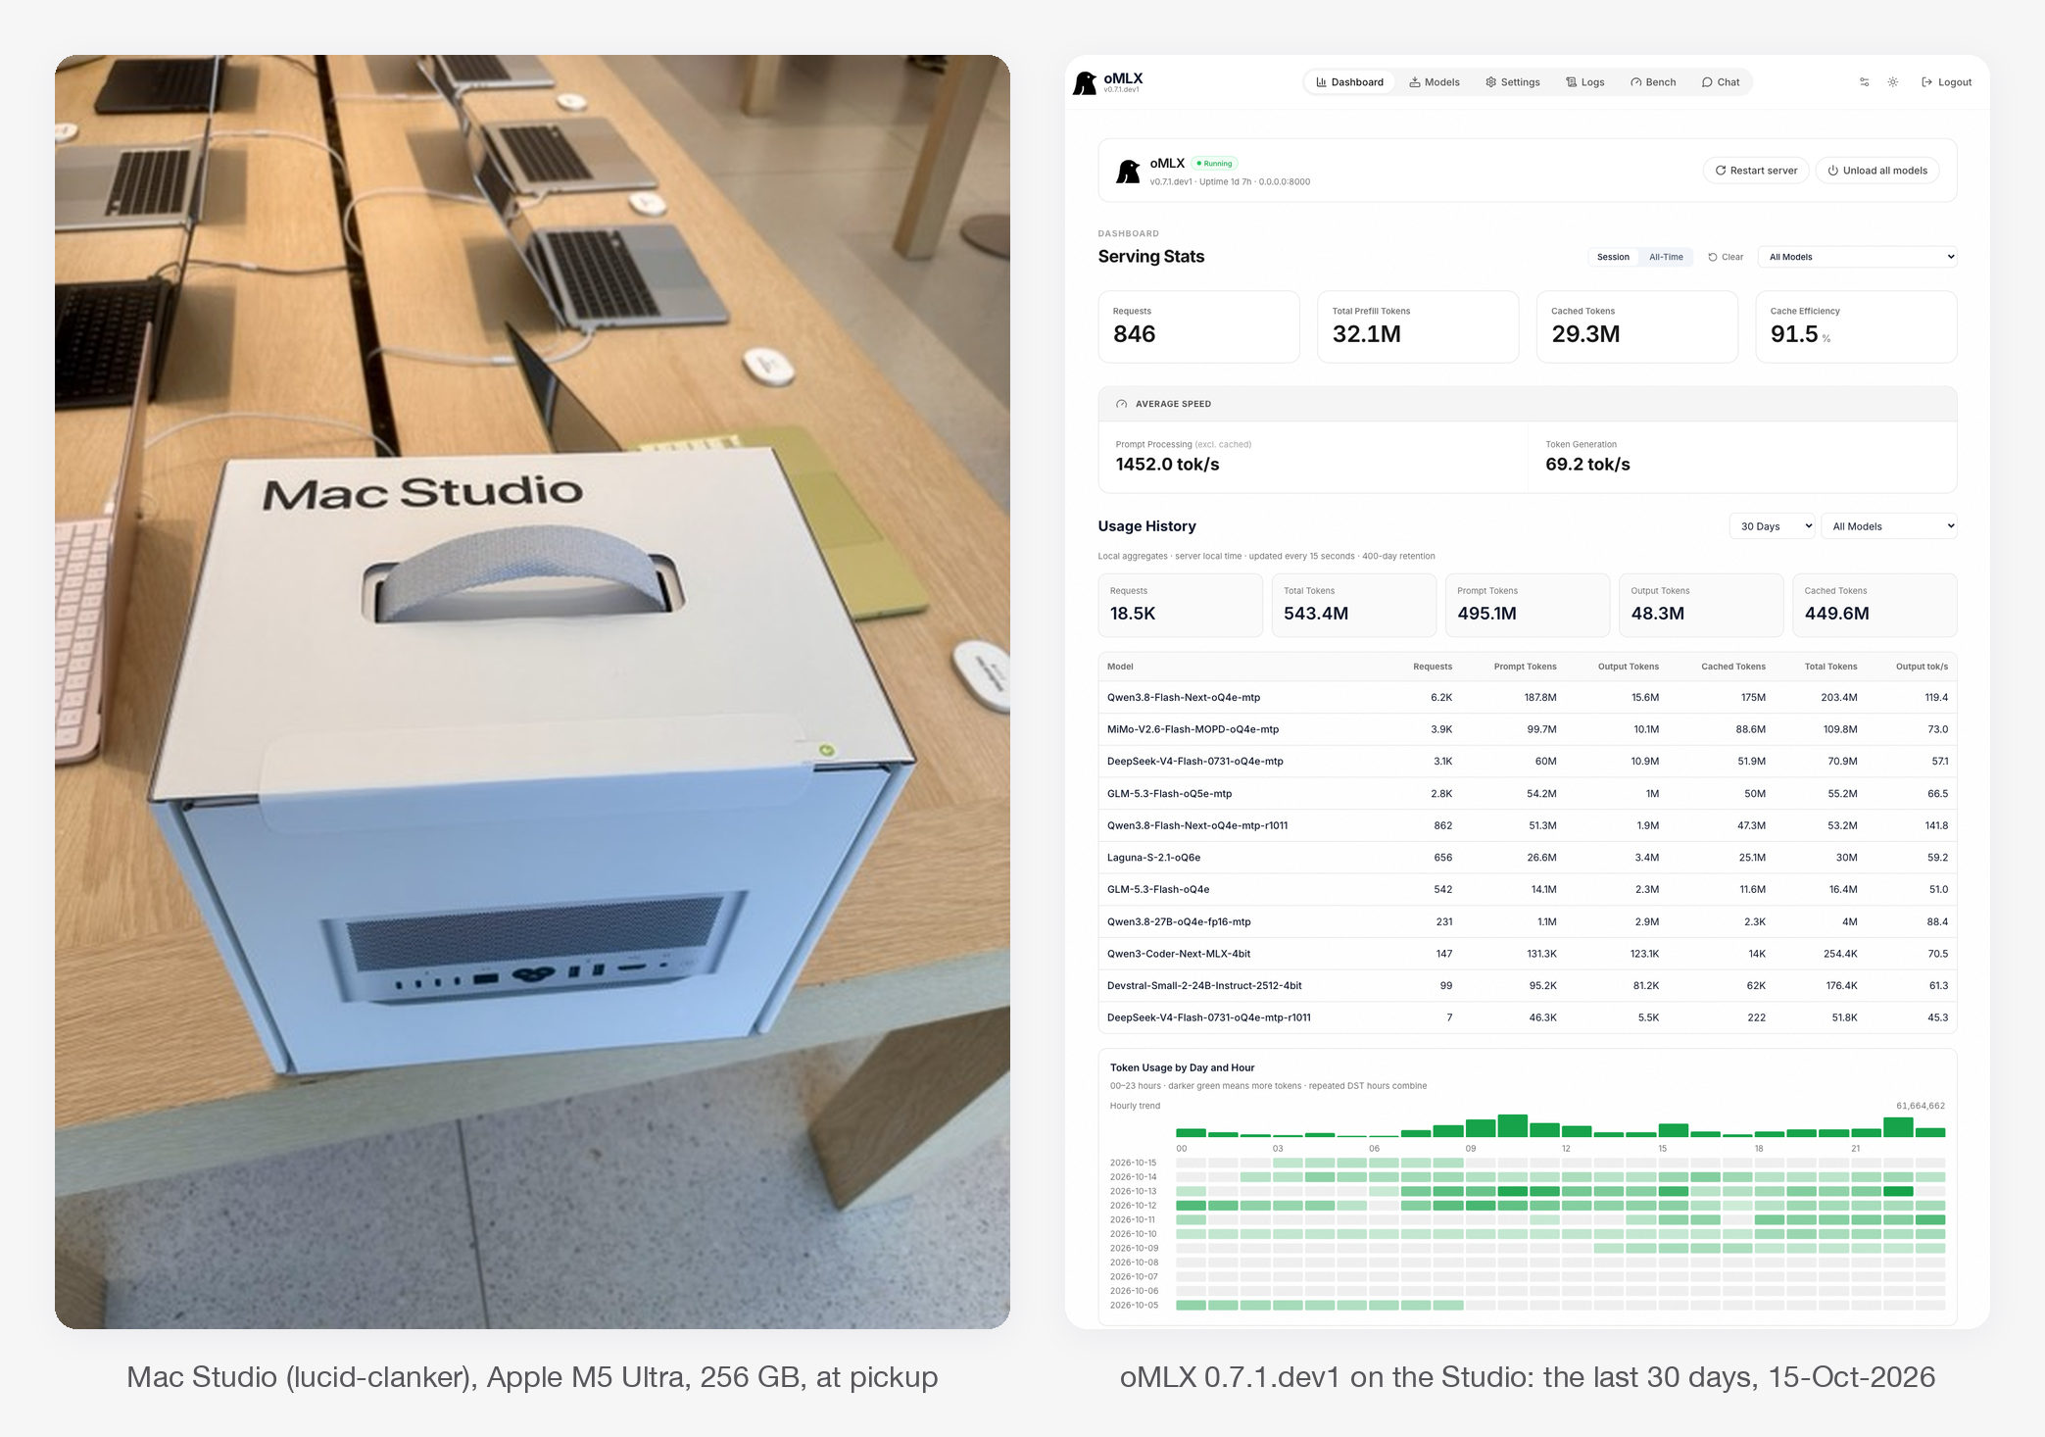Select the MiMo-V2.6-Flash-MOPD-oQ4e-mtp row
Image resolution: width=2045 pixels, height=1437 pixels.
point(1528,729)
